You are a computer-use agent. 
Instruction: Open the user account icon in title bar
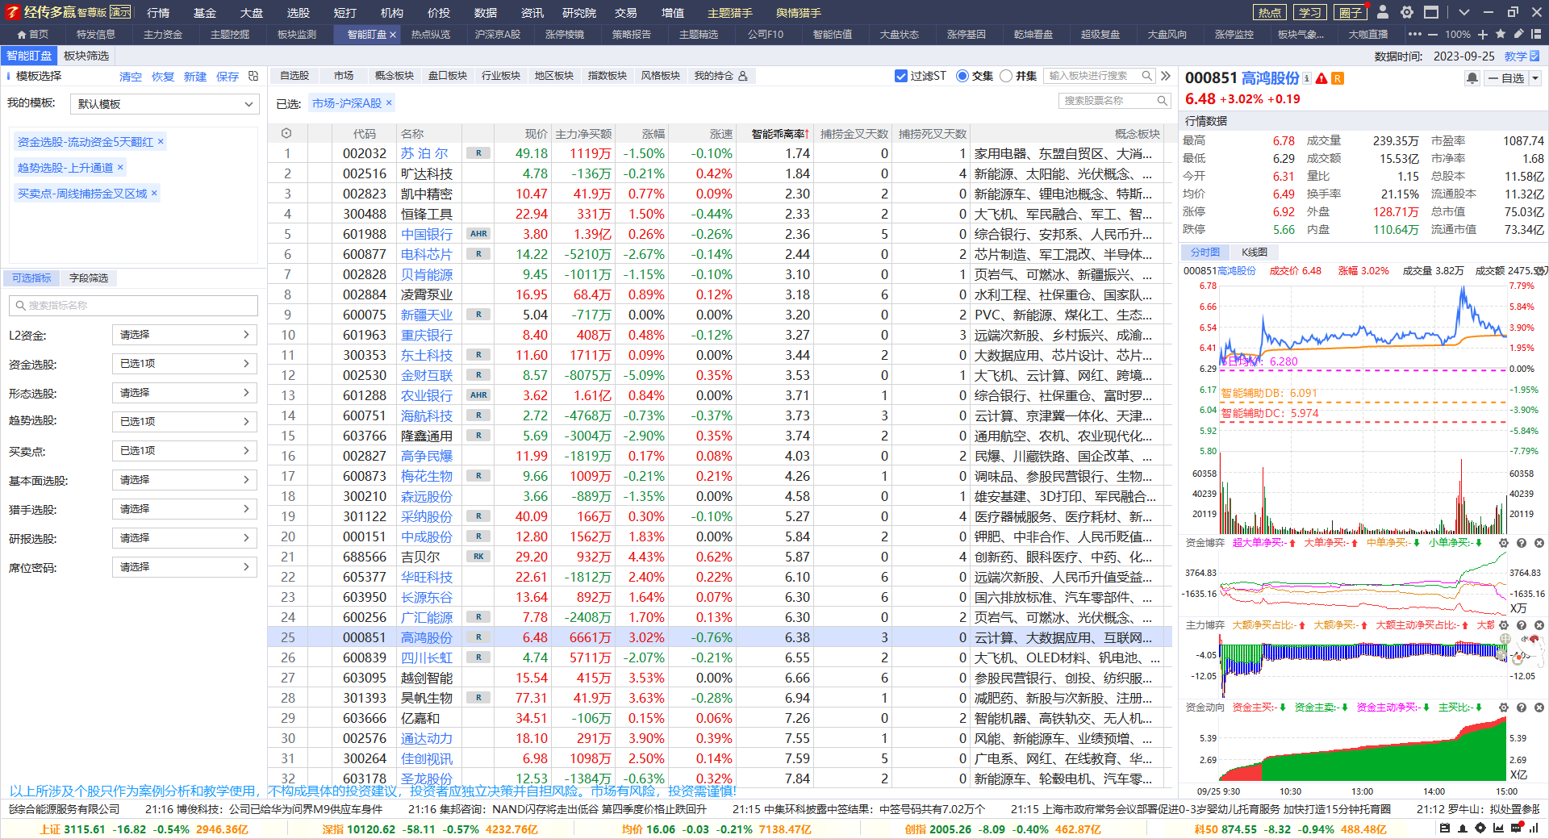click(1383, 12)
